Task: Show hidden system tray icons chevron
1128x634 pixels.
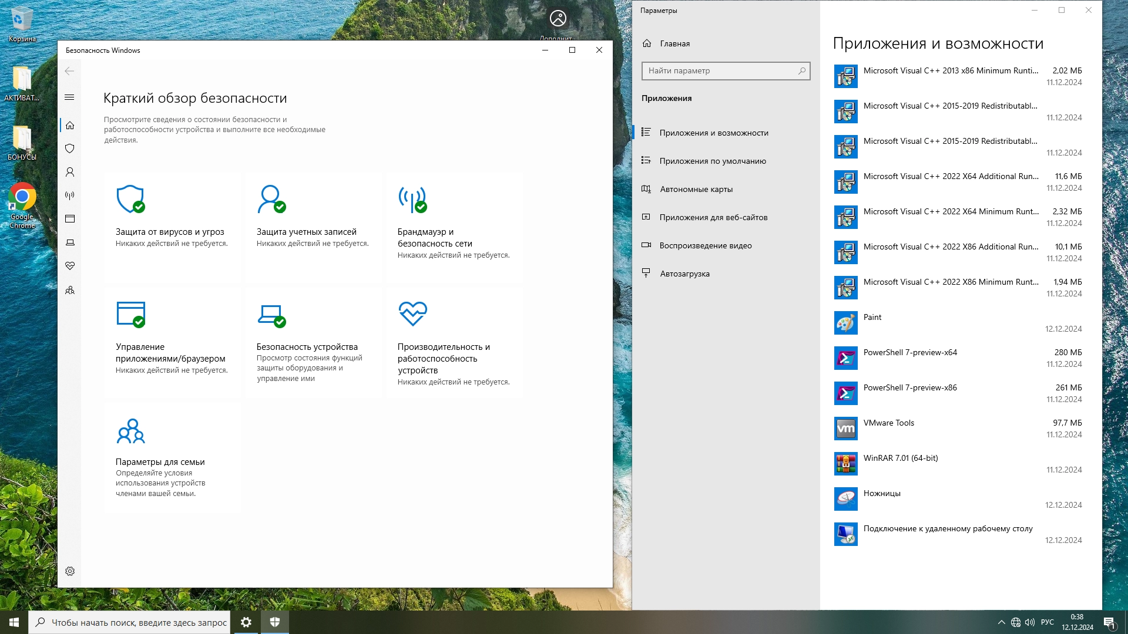Action: [x=1001, y=622]
